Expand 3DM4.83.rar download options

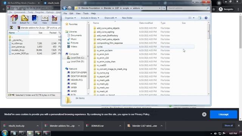coord(120,126)
